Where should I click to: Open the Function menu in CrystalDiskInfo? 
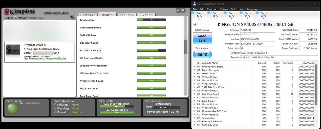212,9
